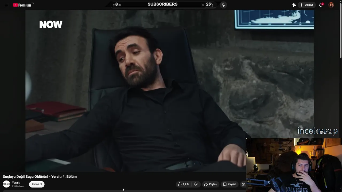Open the Yeraltı channel name link
342x192 pixels.
(16, 183)
